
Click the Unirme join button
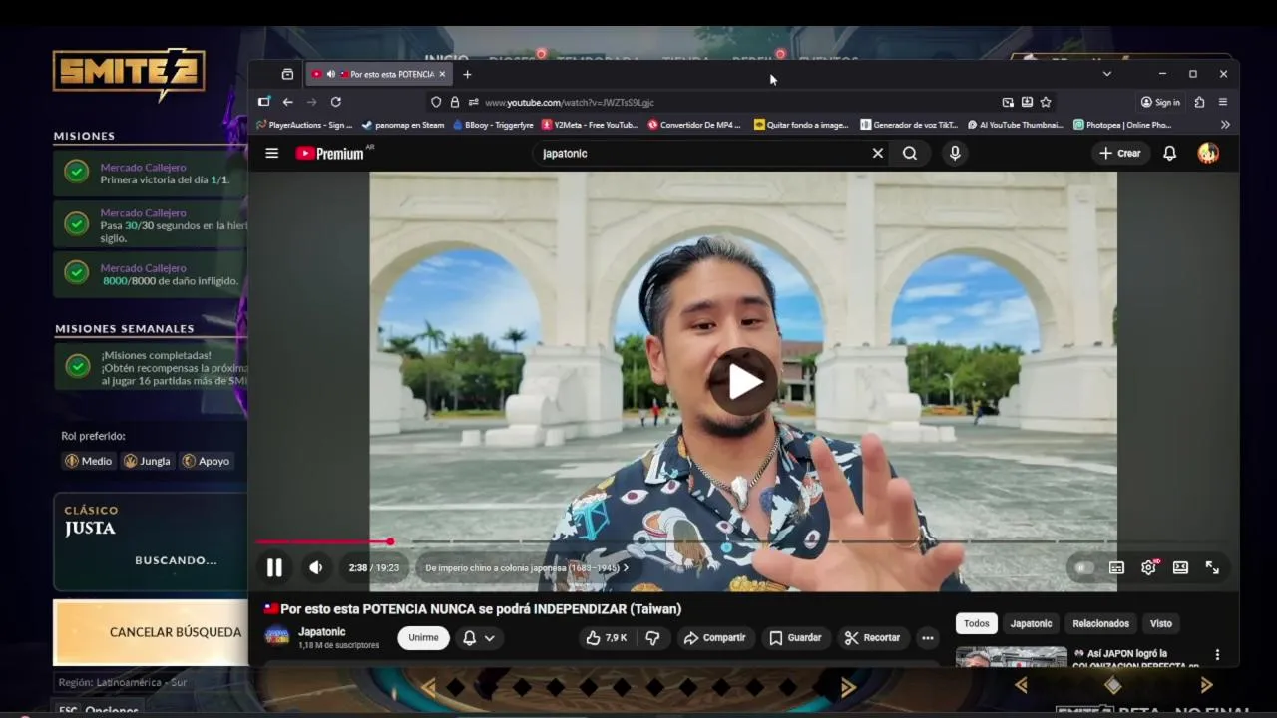click(x=423, y=637)
